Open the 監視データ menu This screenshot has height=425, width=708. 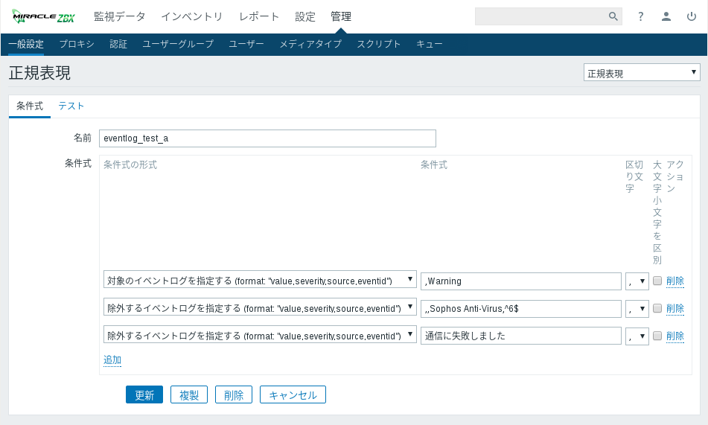[119, 16]
